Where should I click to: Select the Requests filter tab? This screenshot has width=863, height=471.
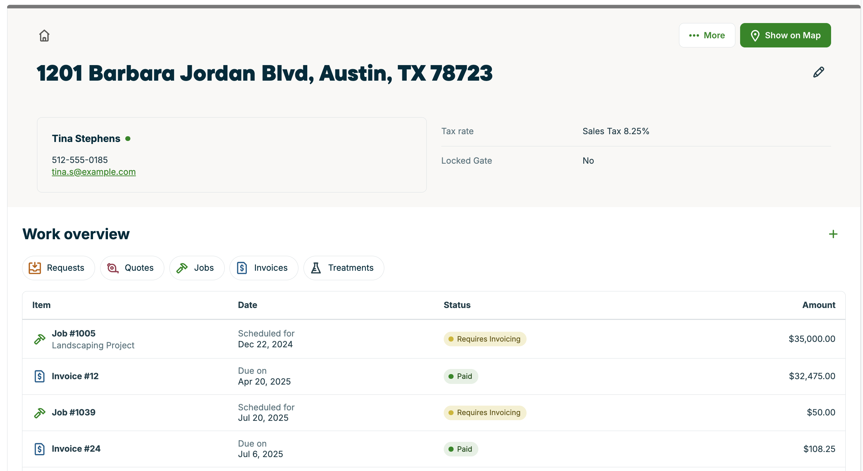point(58,268)
